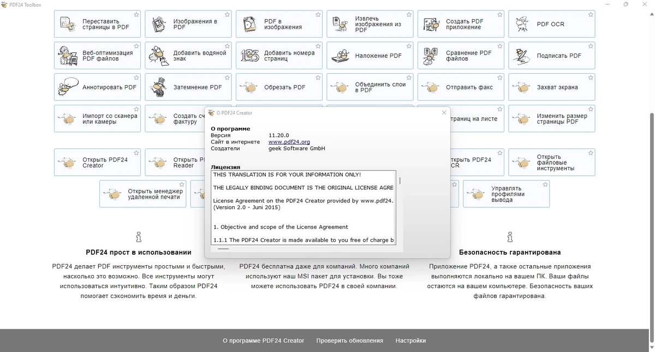Toggle favorite star on Захват экрана tile
Screen dimensions: 655x352
591,78
